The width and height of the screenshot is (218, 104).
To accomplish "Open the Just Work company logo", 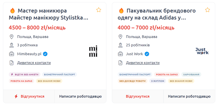I will 202,51.
